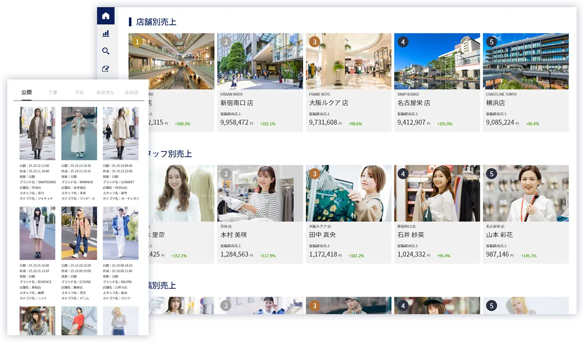Screen dimensions: 583x342
Task: Switch to the 下書 tab
Action: (53, 92)
